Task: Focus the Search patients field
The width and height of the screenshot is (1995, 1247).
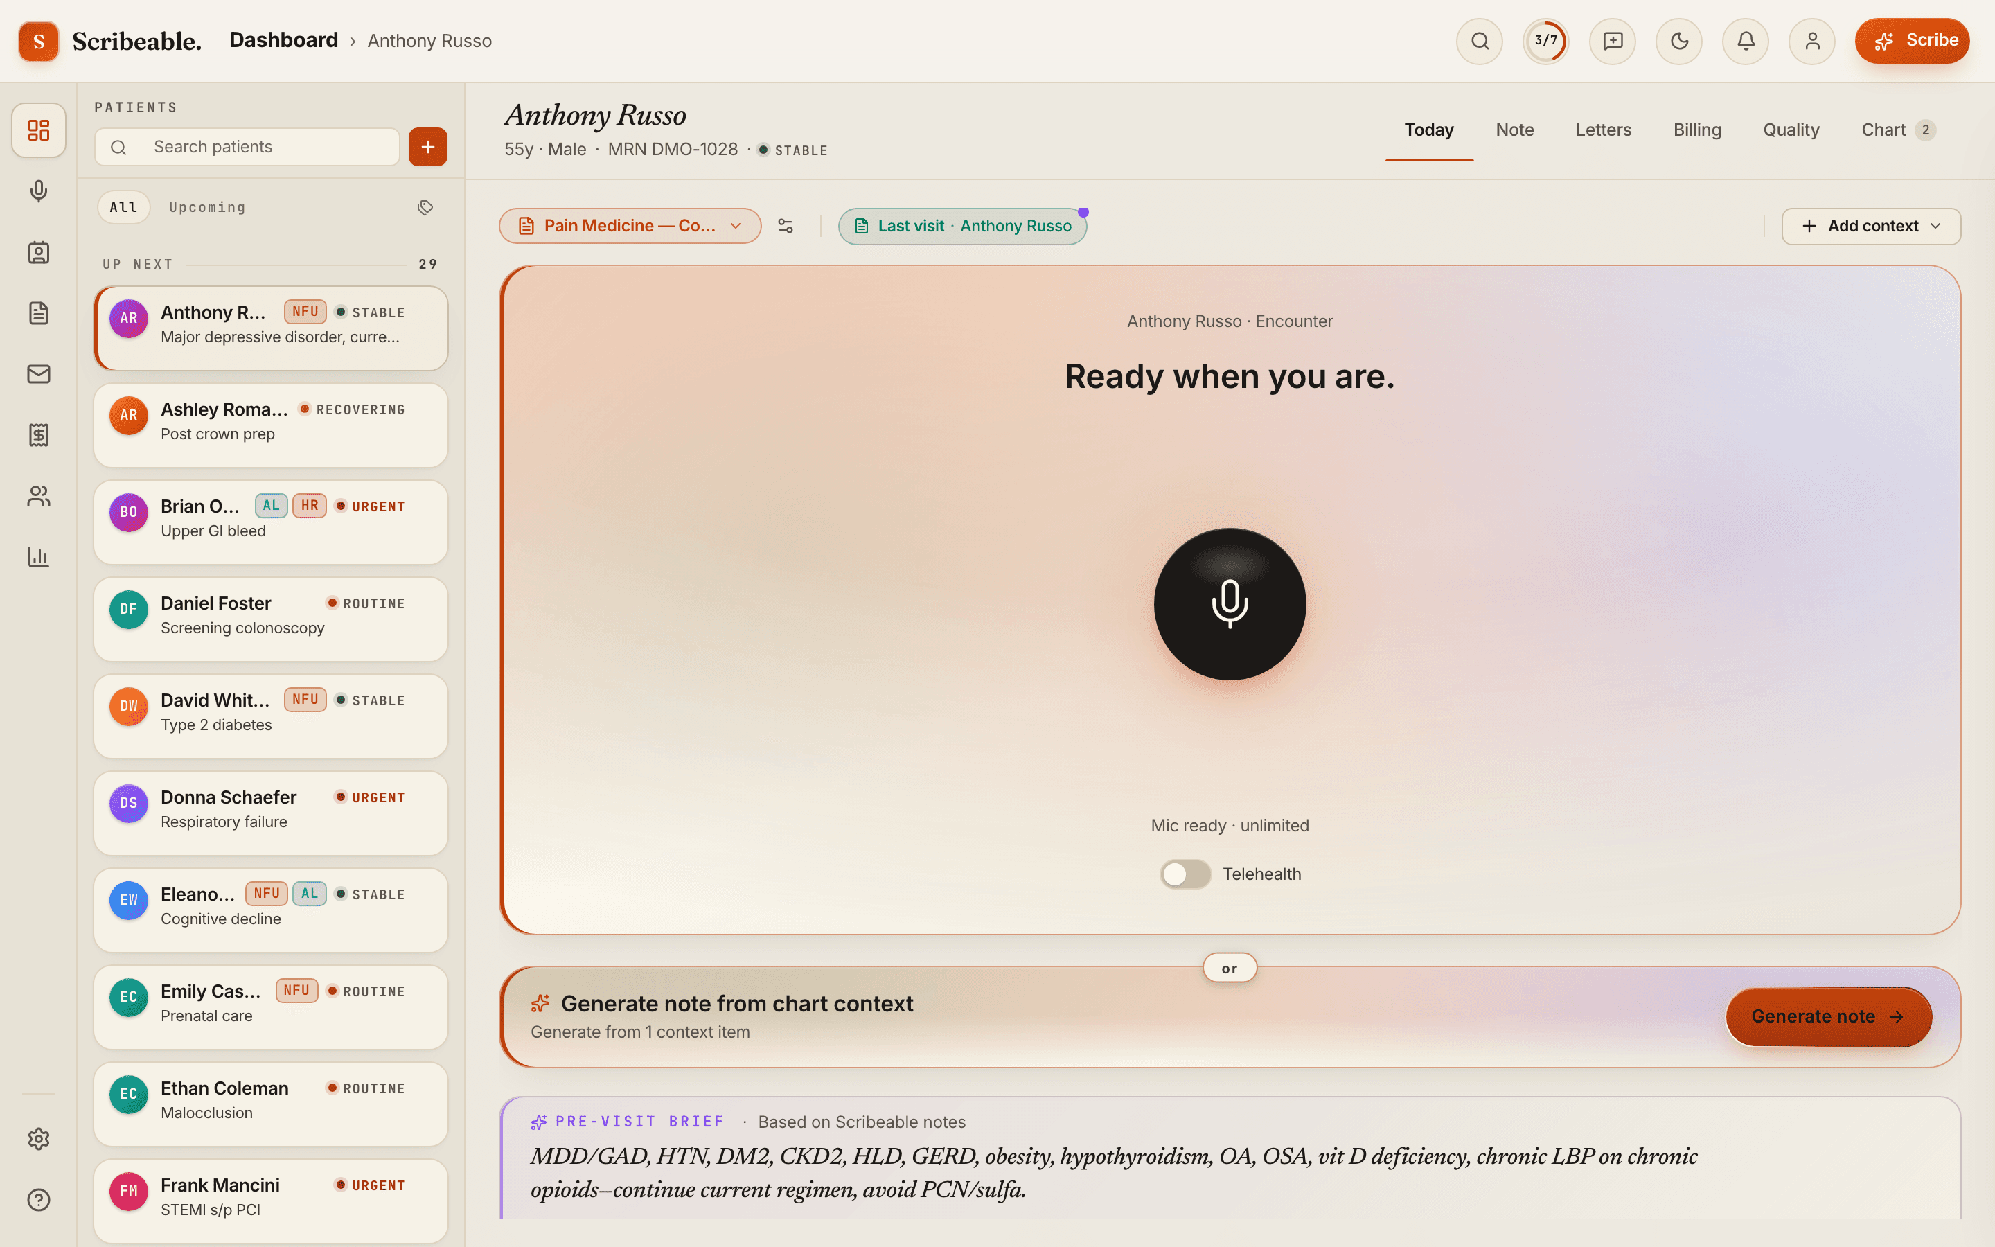Action: [247, 147]
